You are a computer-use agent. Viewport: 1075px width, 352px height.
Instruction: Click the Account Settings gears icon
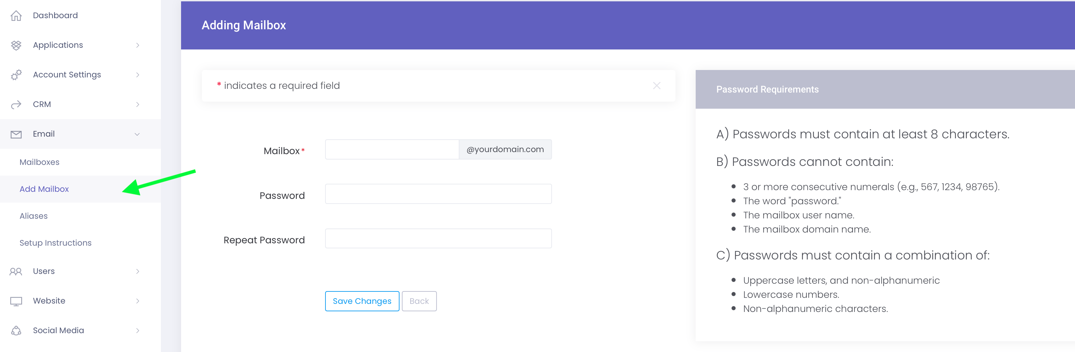click(x=16, y=75)
